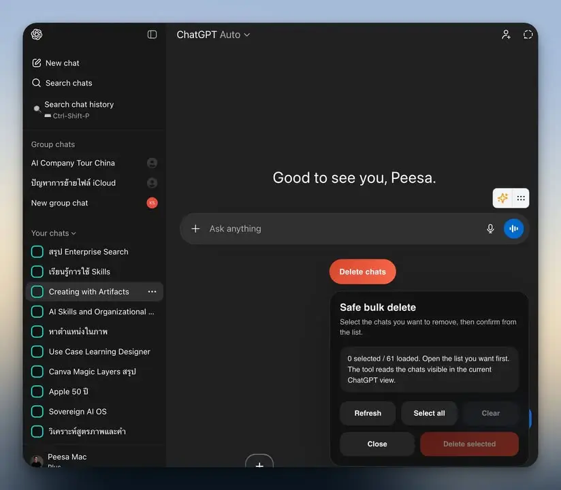Tick checkbox for Canva Magic Layers สรุป
The height and width of the screenshot is (490, 561).
tap(37, 372)
